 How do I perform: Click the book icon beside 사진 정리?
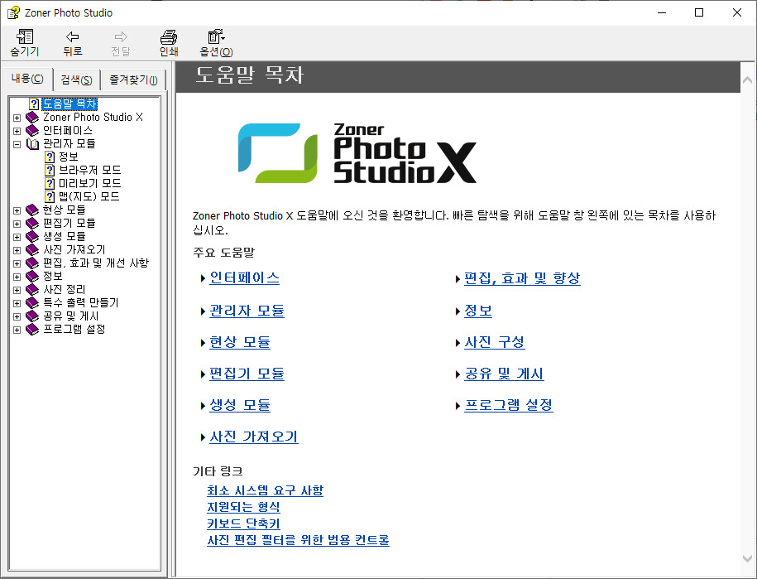click(x=32, y=289)
